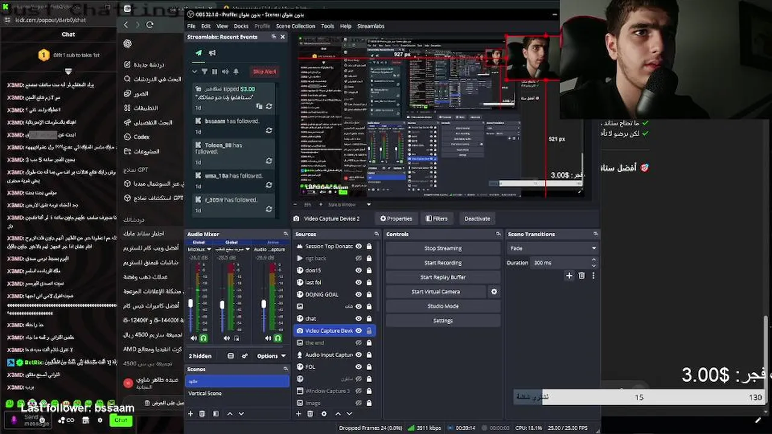Open the source Filters button
The height and width of the screenshot is (434, 772).
(437, 219)
